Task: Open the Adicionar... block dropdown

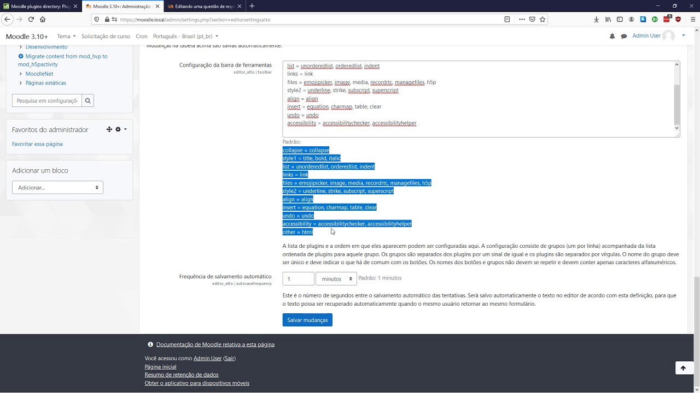Action: (57, 187)
